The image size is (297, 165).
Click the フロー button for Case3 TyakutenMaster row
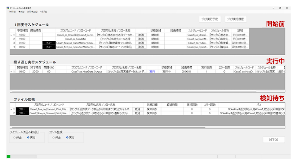point(48,47)
